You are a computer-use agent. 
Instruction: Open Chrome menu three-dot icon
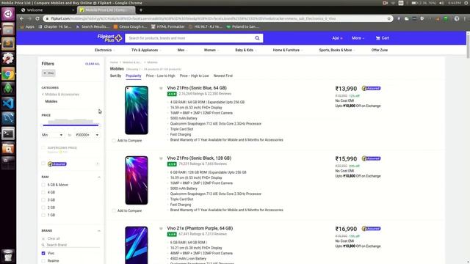tap(466, 18)
